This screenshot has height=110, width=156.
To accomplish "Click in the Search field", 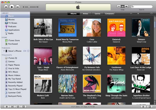I will tap(142, 7).
